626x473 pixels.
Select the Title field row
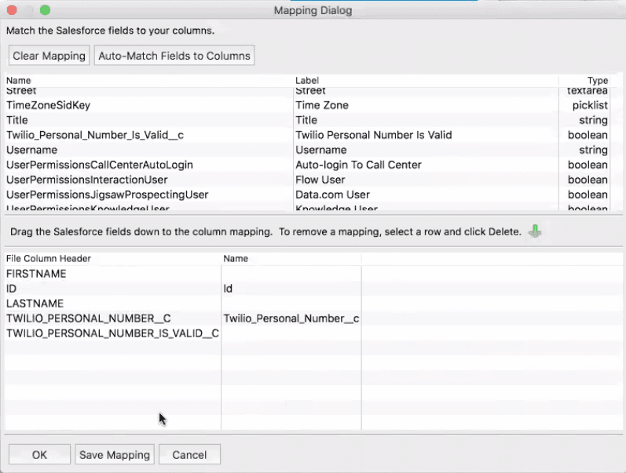17,120
